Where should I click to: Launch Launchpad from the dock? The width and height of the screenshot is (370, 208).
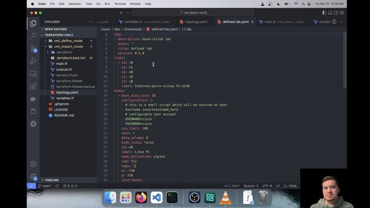[x=125, y=198]
